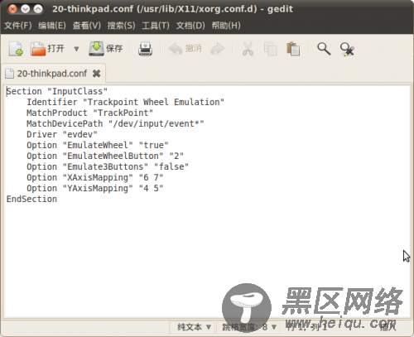Open the 搜索(S) menu
Image resolution: width=414 pixels, height=337 pixels.
(x=122, y=26)
